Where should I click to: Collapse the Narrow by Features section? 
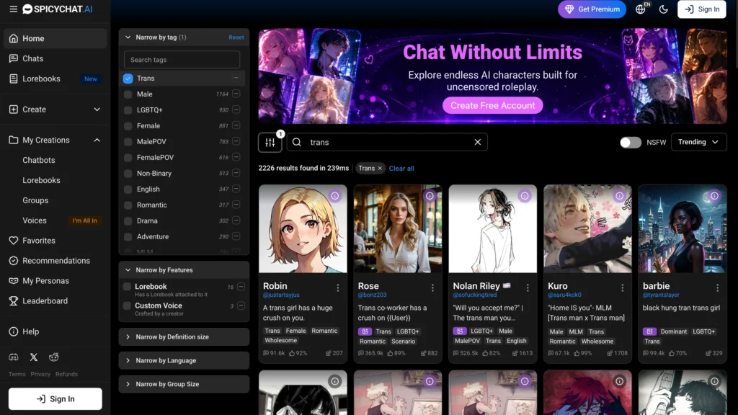pos(128,270)
